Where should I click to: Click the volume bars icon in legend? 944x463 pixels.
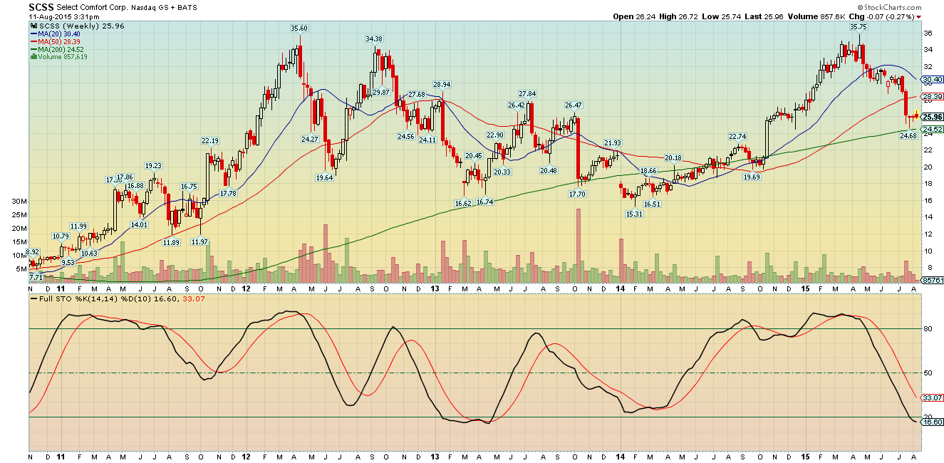(x=33, y=57)
